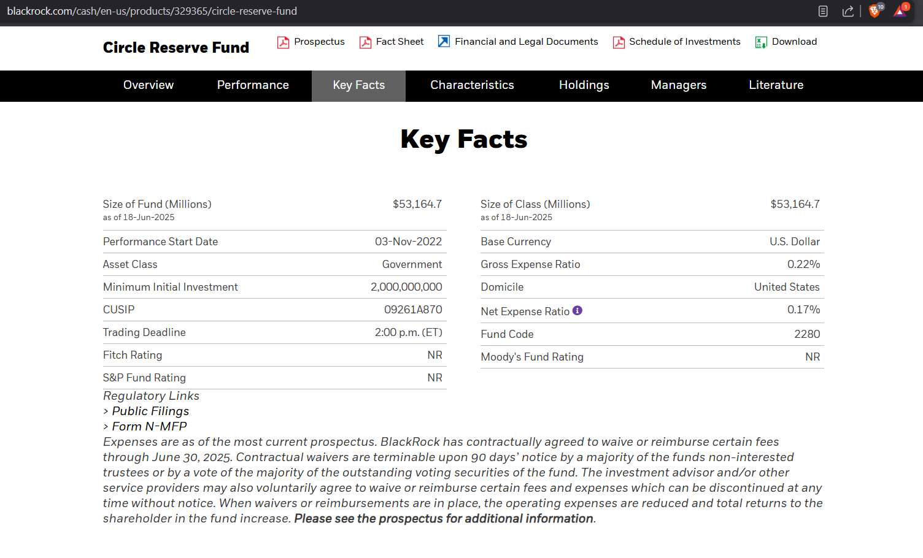Click the Schedule of Investments PDF icon
The image size is (923, 558).
(619, 42)
